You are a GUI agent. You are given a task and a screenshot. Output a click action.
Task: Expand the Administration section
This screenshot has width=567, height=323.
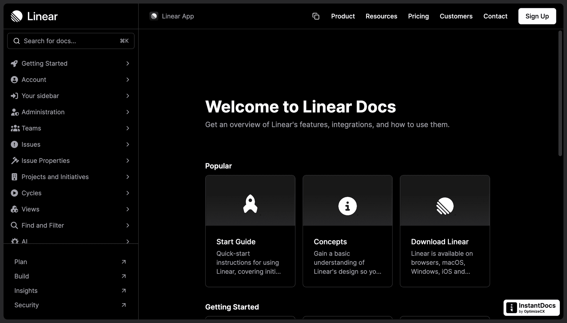[x=128, y=112]
